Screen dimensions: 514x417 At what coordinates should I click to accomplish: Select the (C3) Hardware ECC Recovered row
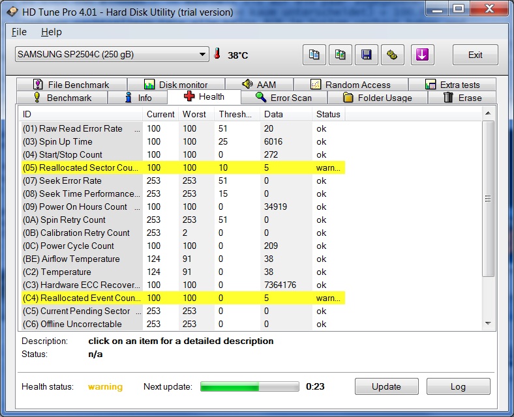tap(183, 285)
